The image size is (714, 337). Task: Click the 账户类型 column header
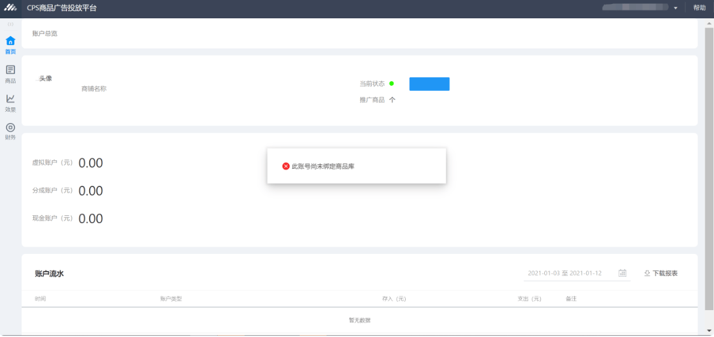pyautogui.click(x=171, y=299)
